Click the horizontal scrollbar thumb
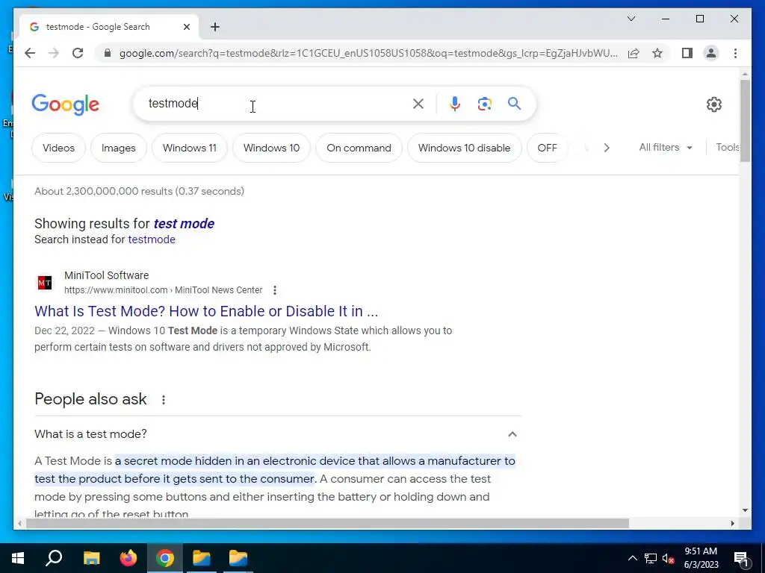The image size is (765, 573). [327, 523]
